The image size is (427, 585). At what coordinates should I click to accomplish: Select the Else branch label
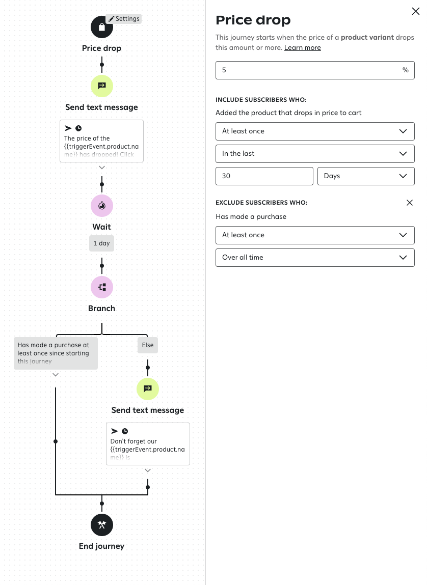(147, 345)
